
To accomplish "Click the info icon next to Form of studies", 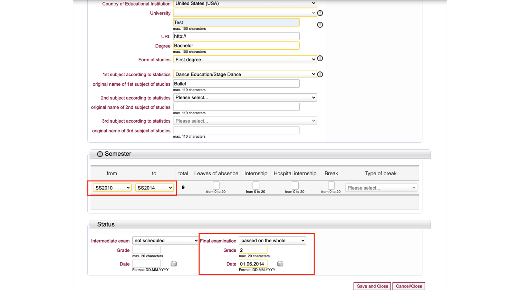I will point(320,59).
